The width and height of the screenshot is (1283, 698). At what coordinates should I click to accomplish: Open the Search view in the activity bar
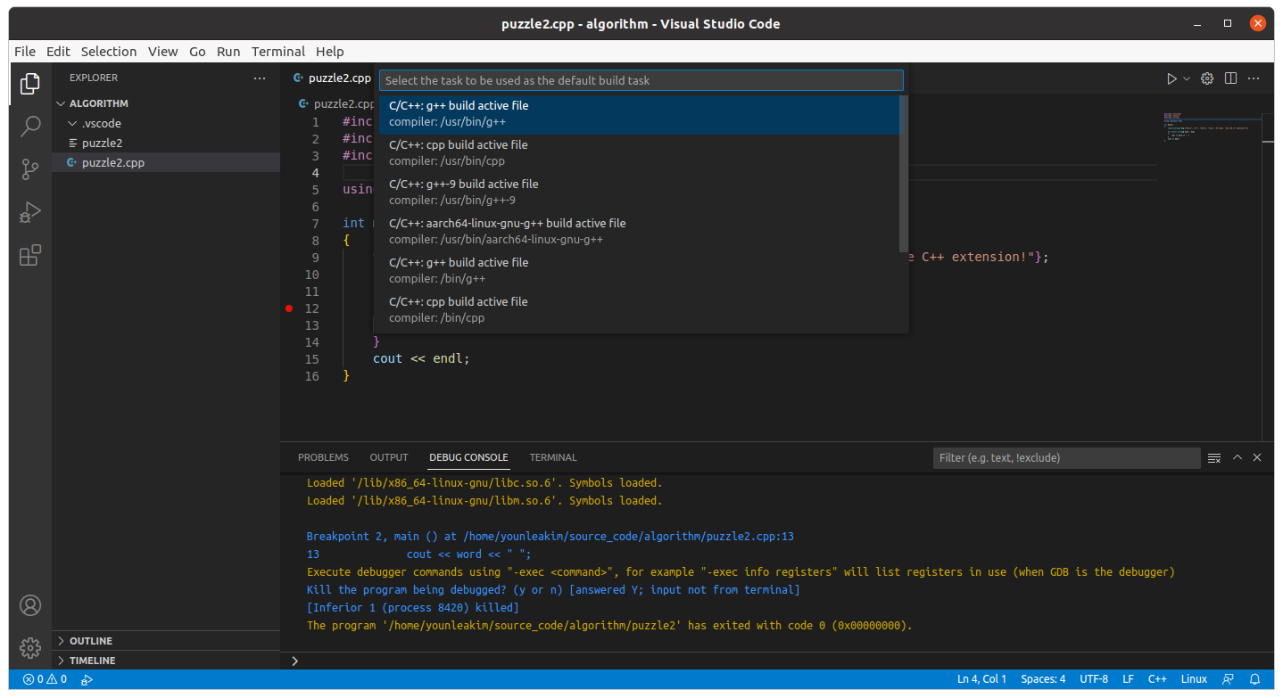tap(30, 126)
